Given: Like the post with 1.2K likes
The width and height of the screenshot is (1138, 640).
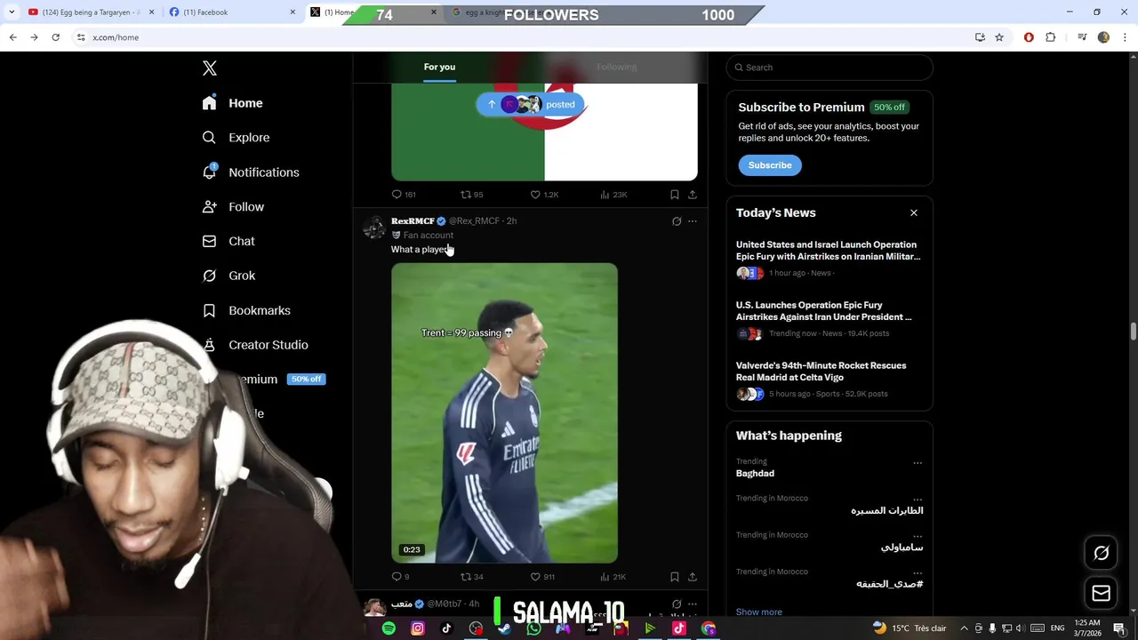Looking at the screenshot, I should [544, 195].
